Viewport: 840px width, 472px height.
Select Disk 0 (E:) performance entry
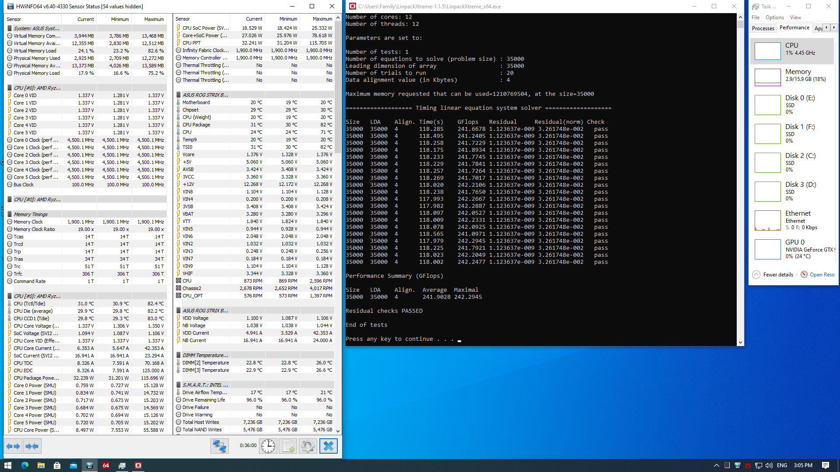point(792,105)
